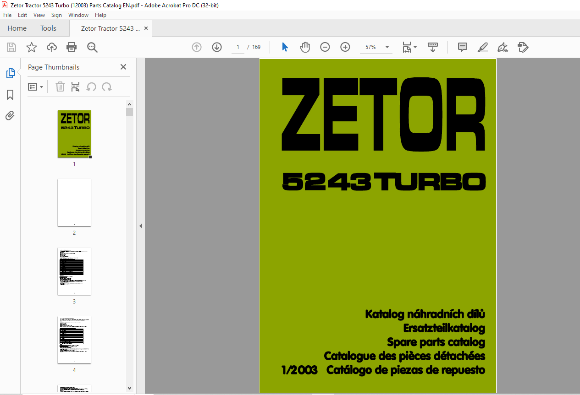Close the Zetor Tractor document tab
The image size is (580, 395).
pos(146,28)
